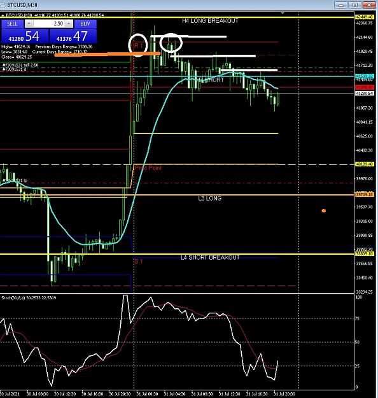Screen dimensions: 378x398
Task: Click the #73091531 sell 2.50 order label
Action: pyautogui.click(x=20, y=65)
